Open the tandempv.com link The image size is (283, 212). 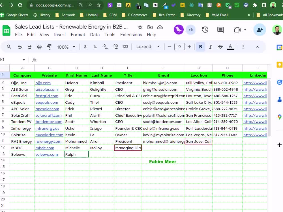(x=49, y=122)
